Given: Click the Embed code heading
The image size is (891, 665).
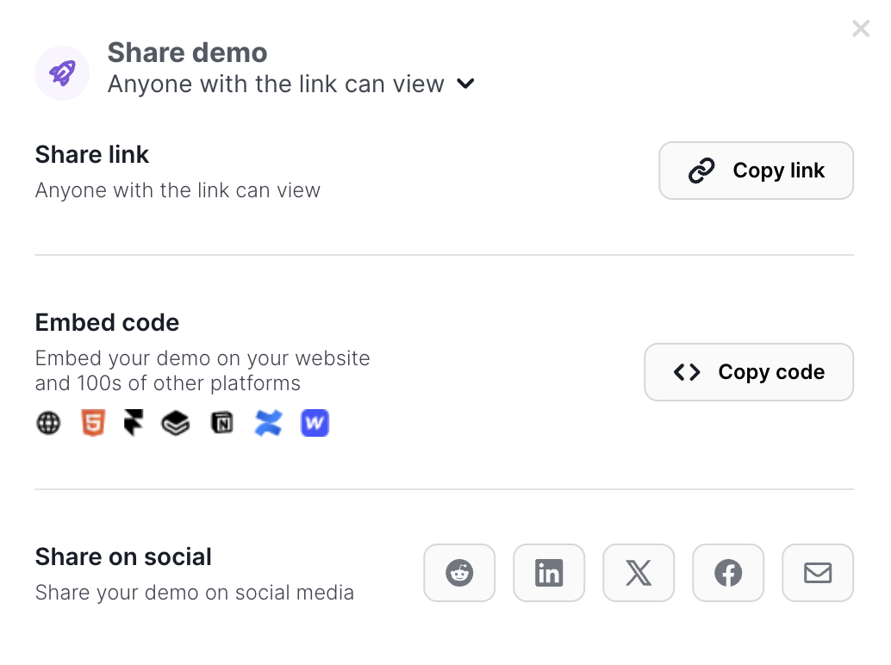Looking at the screenshot, I should point(107,322).
